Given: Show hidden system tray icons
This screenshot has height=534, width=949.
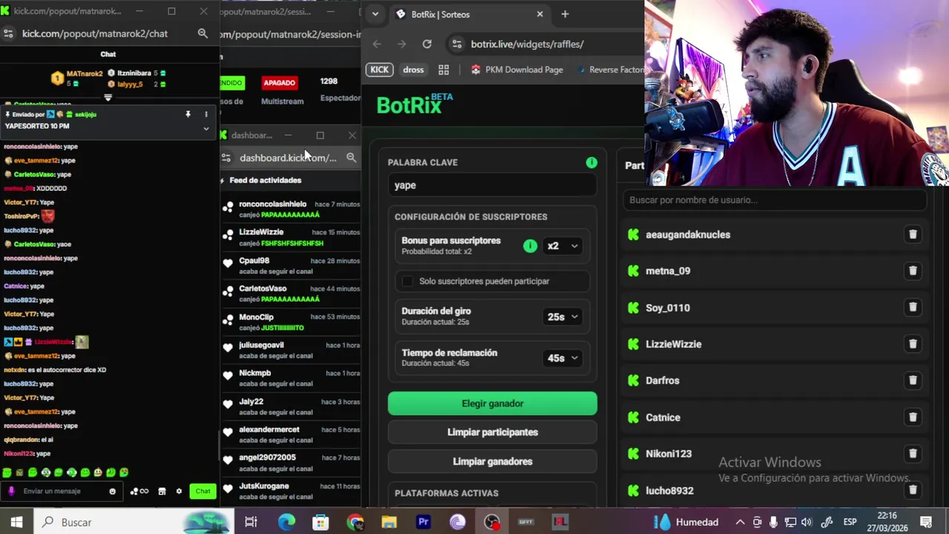Looking at the screenshot, I should (740, 522).
